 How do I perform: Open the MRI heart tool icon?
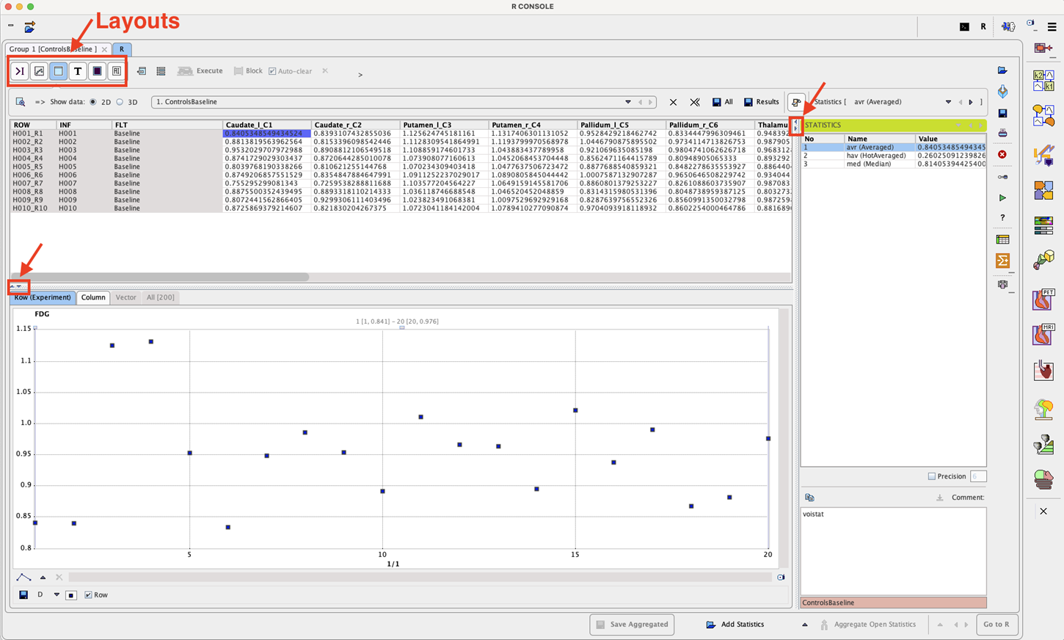pos(1043,334)
